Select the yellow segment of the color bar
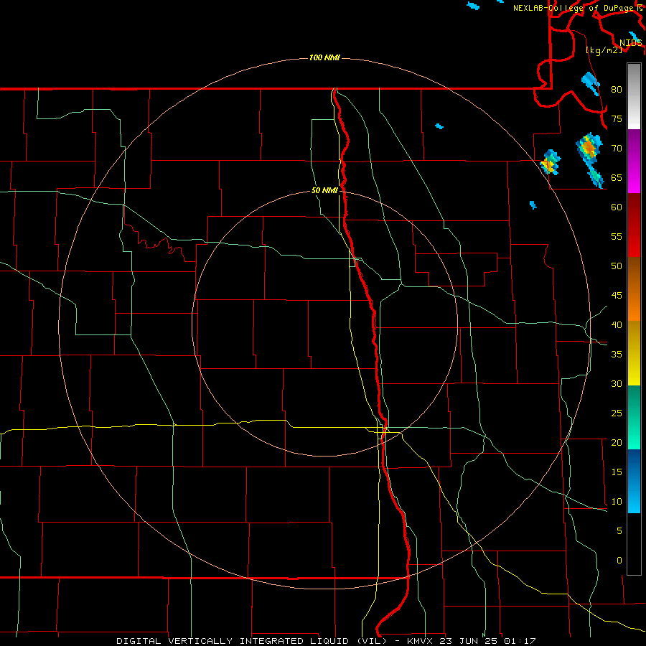This screenshot has width=646, height=646. [634, 353]
